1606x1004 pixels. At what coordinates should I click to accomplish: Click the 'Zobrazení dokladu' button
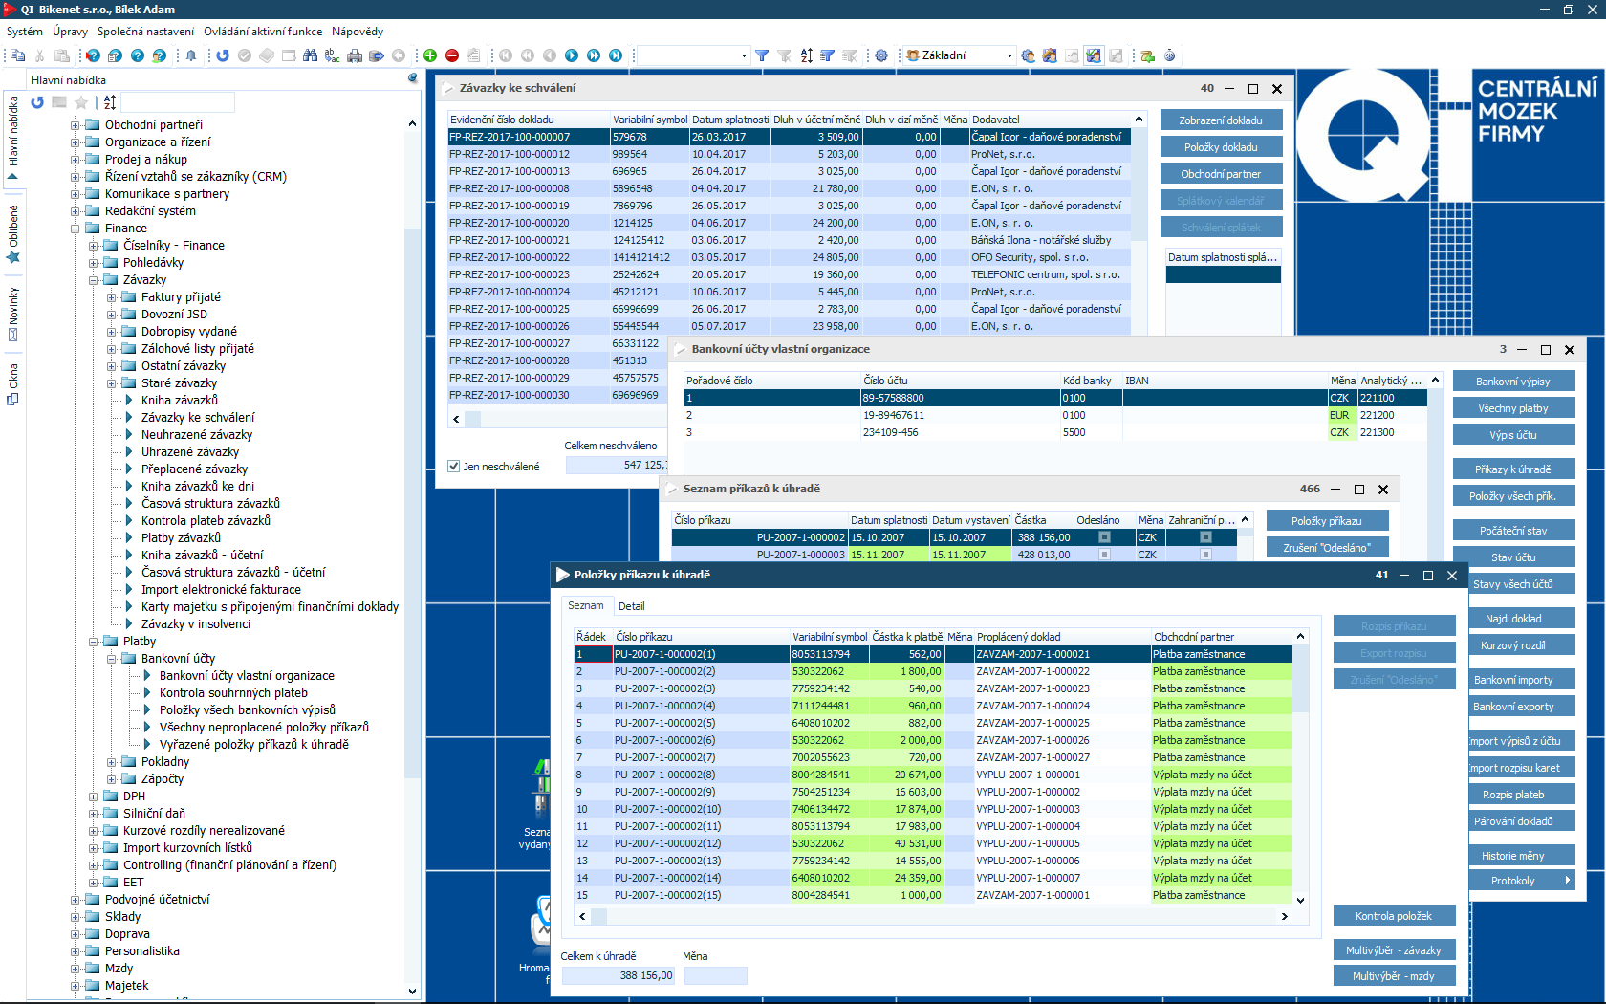[x=1221, y=120]
